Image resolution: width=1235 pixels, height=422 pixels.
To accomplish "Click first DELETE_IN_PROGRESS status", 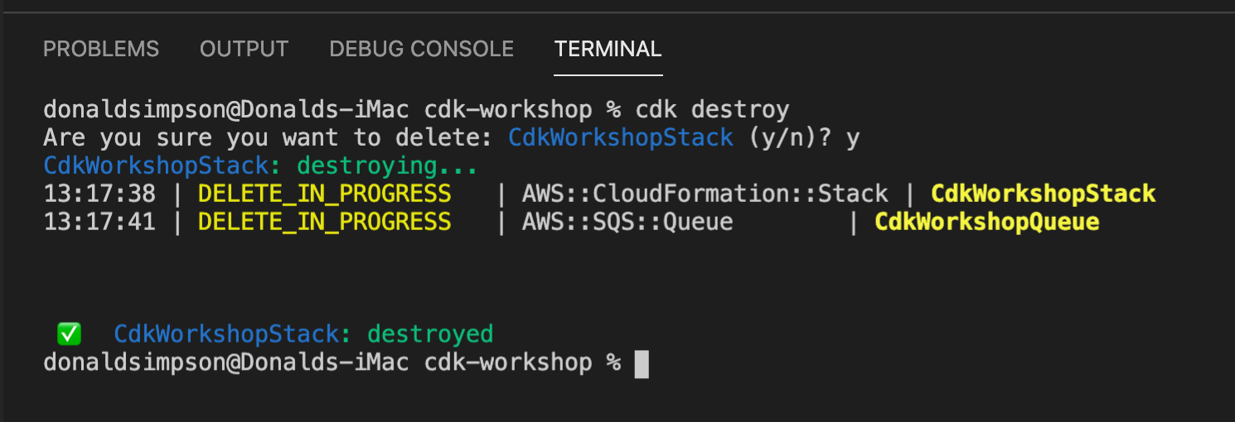I will coord(325,194).
